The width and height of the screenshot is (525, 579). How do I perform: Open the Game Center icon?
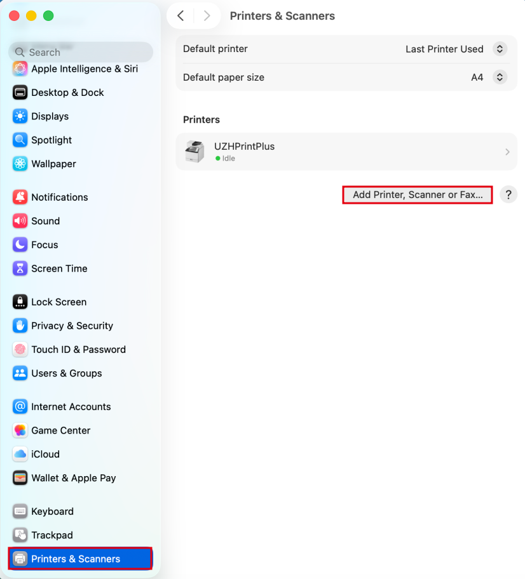[20, 430]
